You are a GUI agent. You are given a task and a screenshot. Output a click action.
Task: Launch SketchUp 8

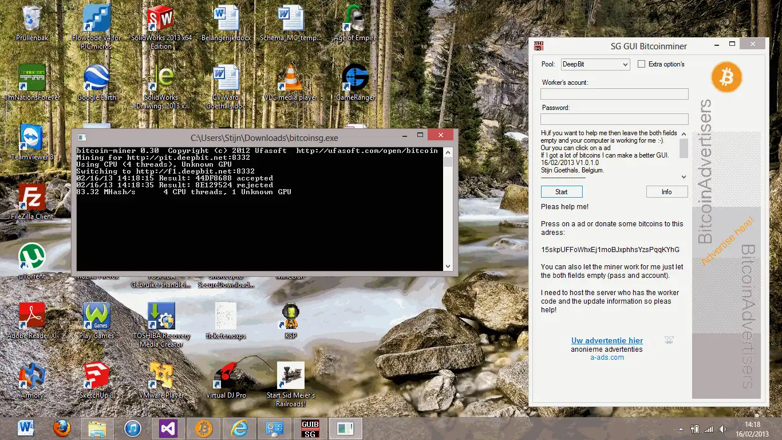(97, 380)
